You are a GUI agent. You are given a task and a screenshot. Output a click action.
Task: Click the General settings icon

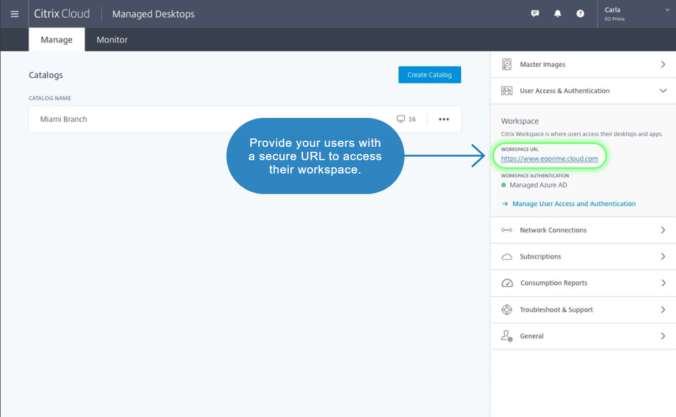[x=507, y=336]
